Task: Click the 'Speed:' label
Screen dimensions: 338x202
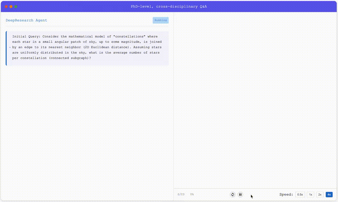Action: coord(286,194)
